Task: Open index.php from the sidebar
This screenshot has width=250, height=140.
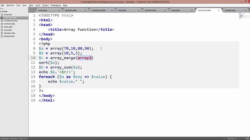Action: (8, 27)
